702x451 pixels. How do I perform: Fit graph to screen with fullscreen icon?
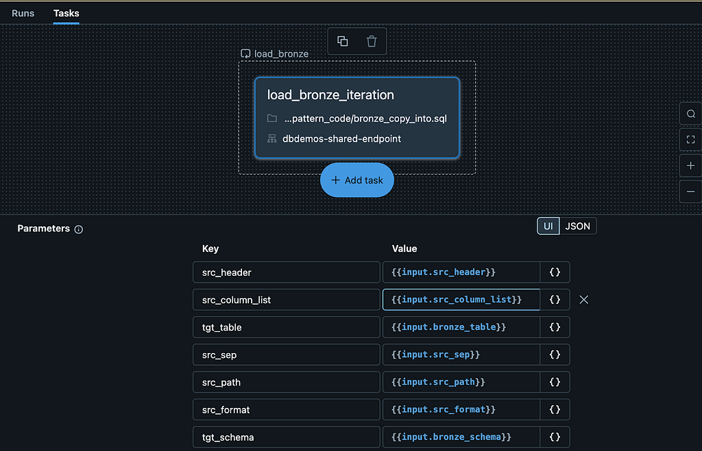point(691,140)
